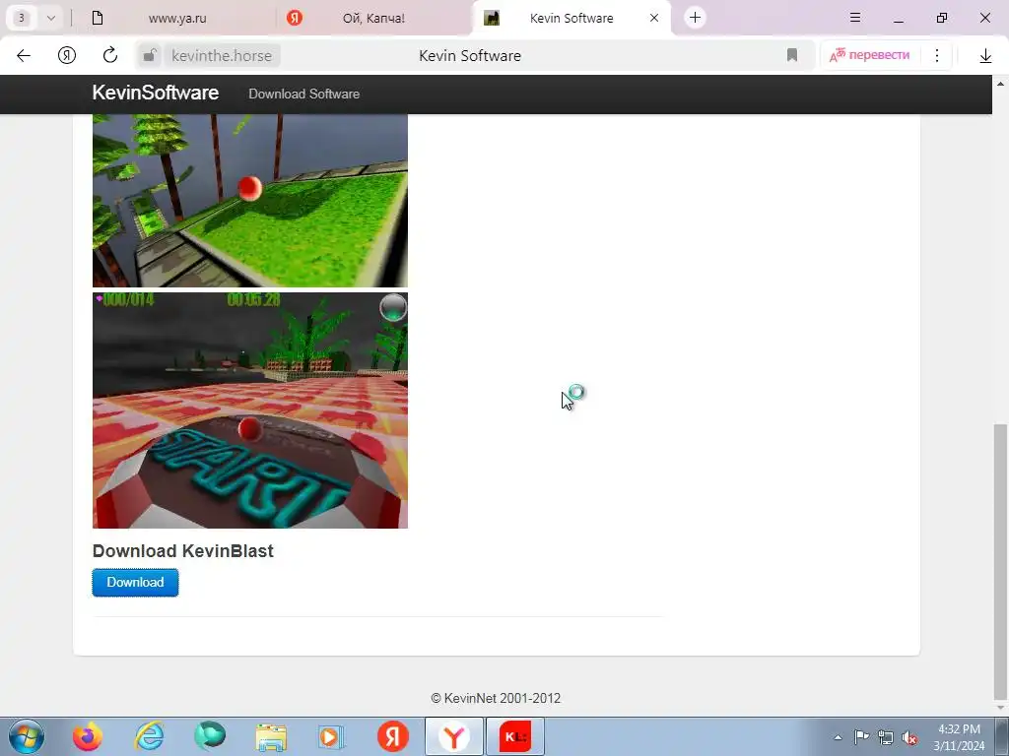Click the © KevinNet 2001-2012 footer text
Screen dimensions: 1009x756
pyautogui.click(x=496, y=698)
